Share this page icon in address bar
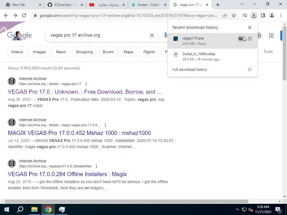The height and width of the screenshot is (215, 287). [225, 16]
